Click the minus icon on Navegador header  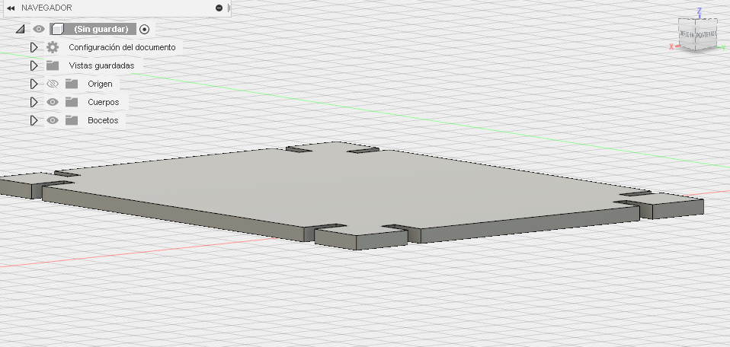pos(219,8)
